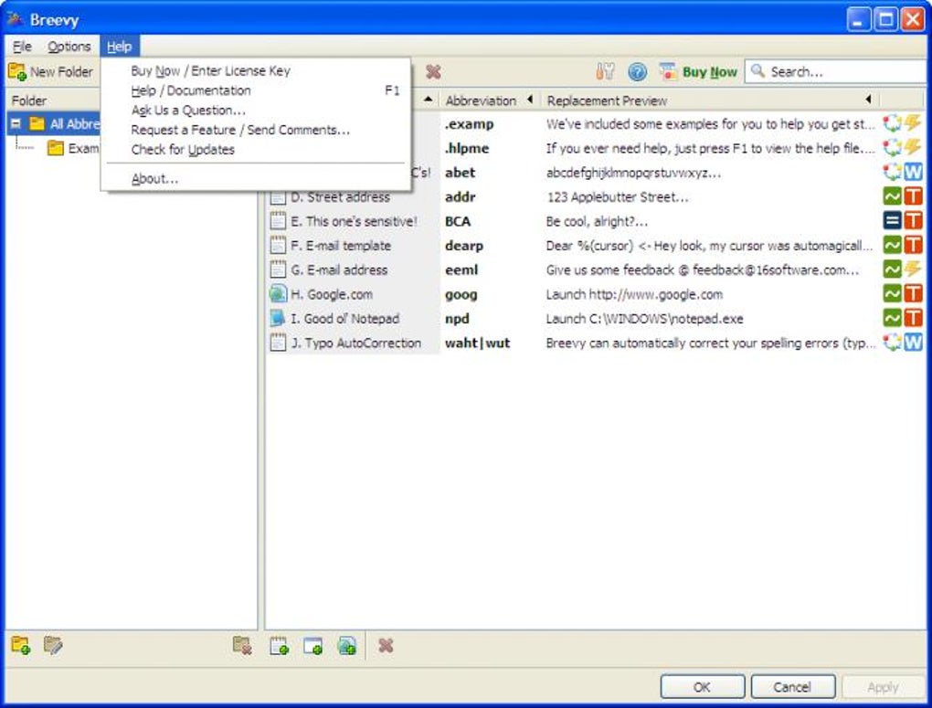Open the About... dialog
This screenshot has height=708, width=932.
[x=257, y=178]
